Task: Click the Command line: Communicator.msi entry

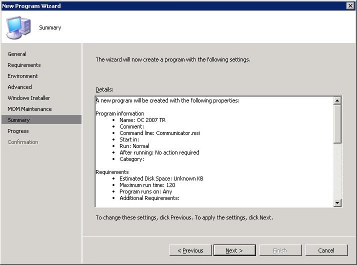Action: pyautogui.click(x=160, y=133)
